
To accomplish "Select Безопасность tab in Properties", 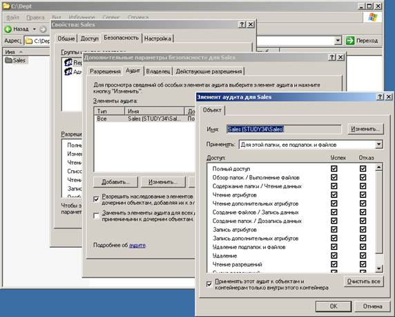I will (121, 38).
